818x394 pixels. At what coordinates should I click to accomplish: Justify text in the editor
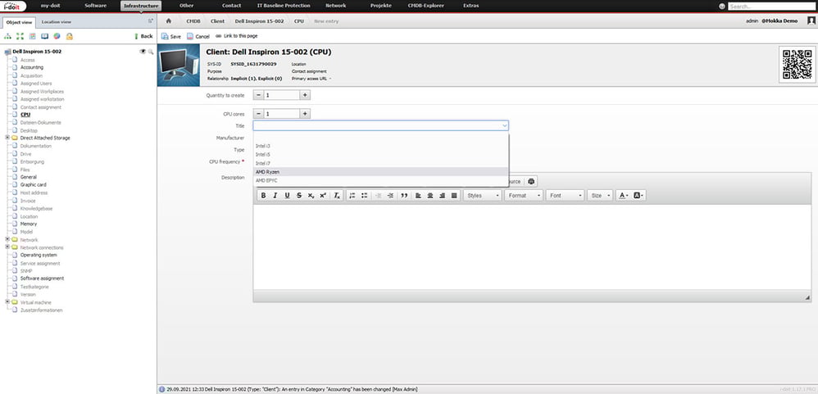coord(454,196)
